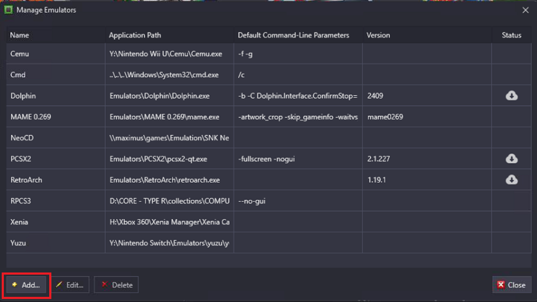
Task: Click version value mame0269
Action: 385,117
